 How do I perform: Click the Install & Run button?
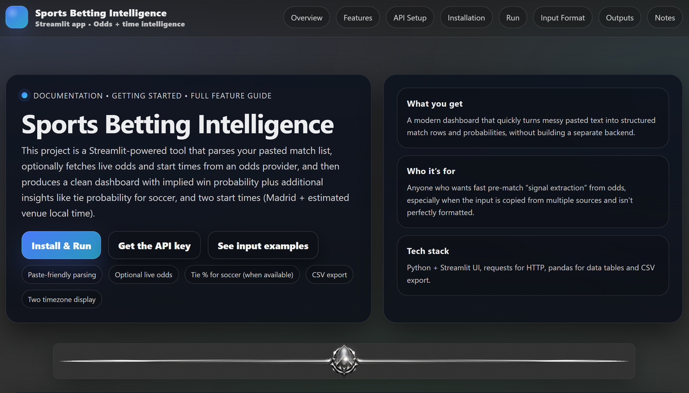[x=61, y=245]
